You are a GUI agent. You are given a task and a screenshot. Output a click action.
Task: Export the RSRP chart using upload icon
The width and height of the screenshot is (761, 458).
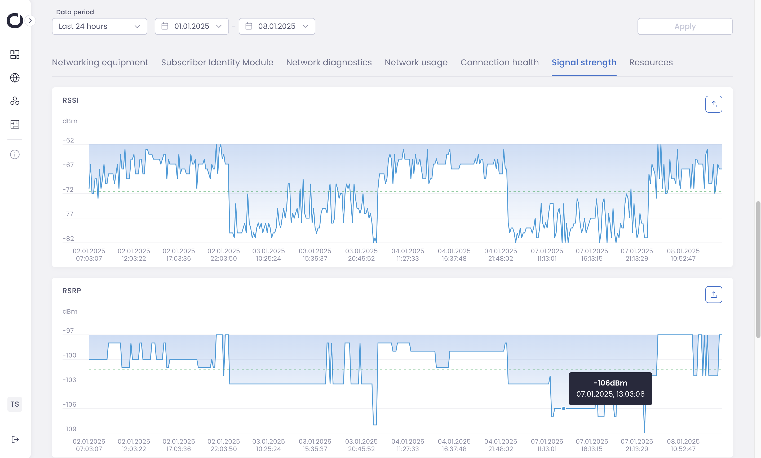[713, 295]
